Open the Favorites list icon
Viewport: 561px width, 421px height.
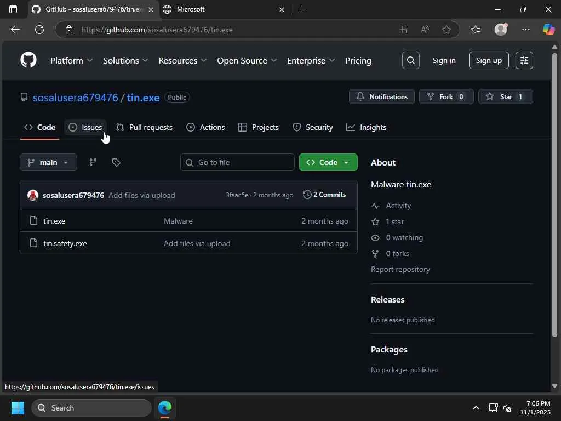(x=476, y=30)
